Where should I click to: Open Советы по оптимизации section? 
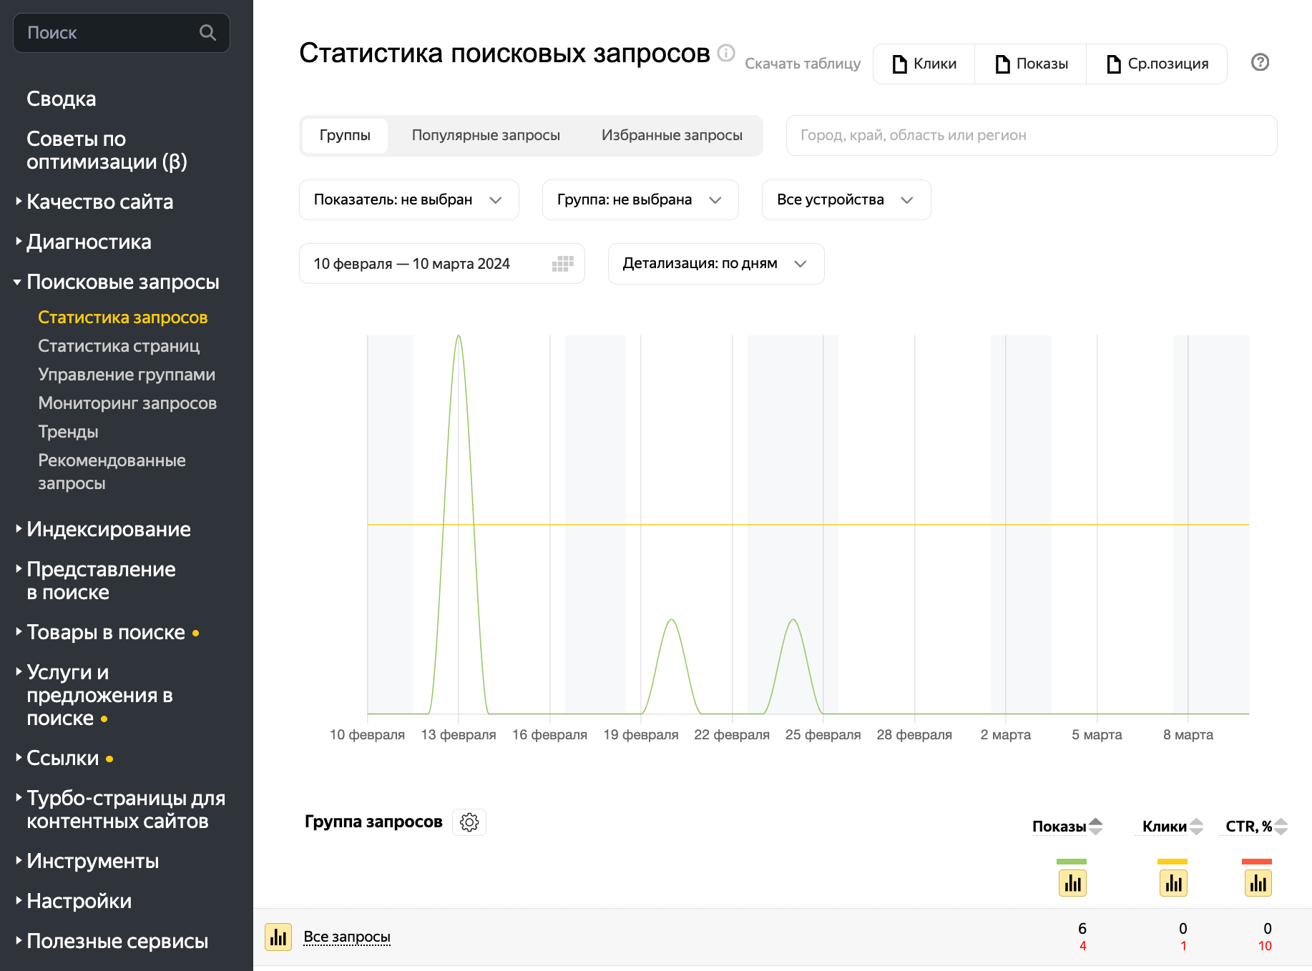coord(107,150)
